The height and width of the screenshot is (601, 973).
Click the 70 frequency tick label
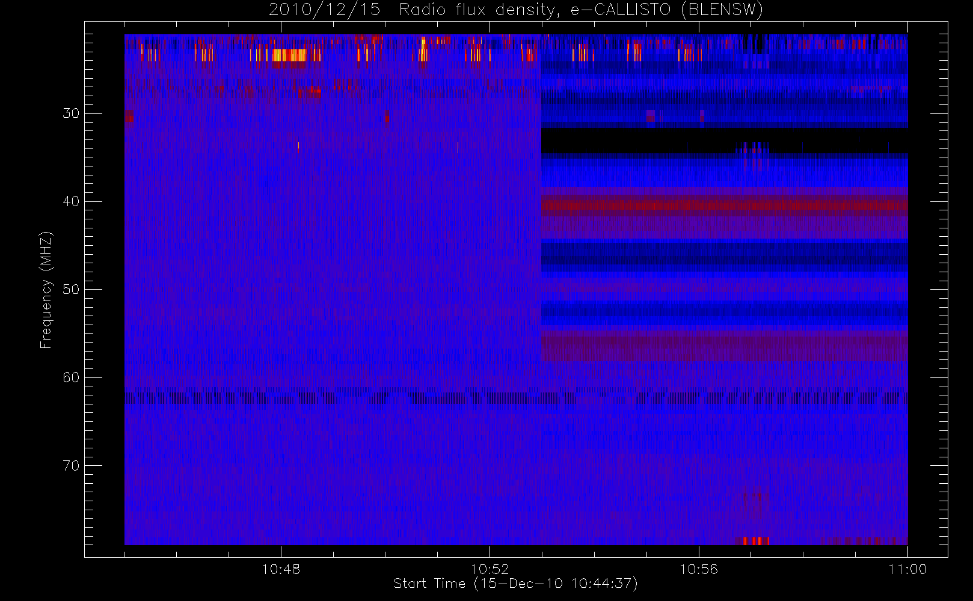coord(71,466)
